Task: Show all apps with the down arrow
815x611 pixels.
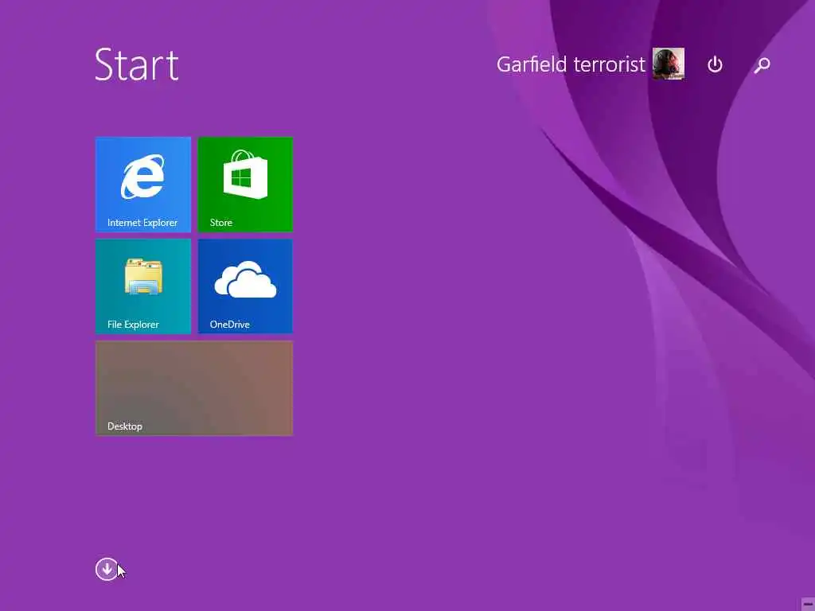Action: [x=107, y=569]
